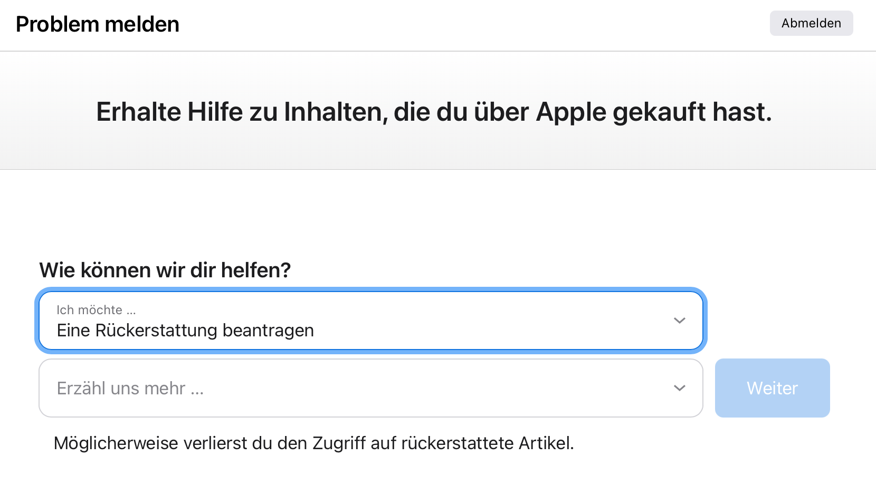Click chevron arrow in the Rückerstattung dropdown
The image size is (876, 504).
pos(679,321)
